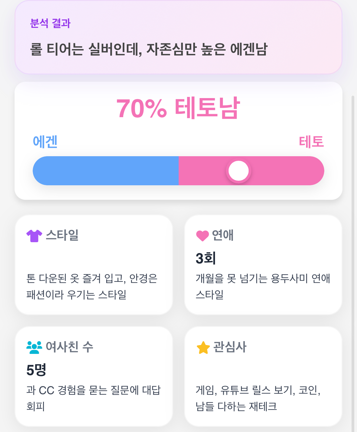
Task: Select the 연애 card title
Action: [x=223, y=235]
